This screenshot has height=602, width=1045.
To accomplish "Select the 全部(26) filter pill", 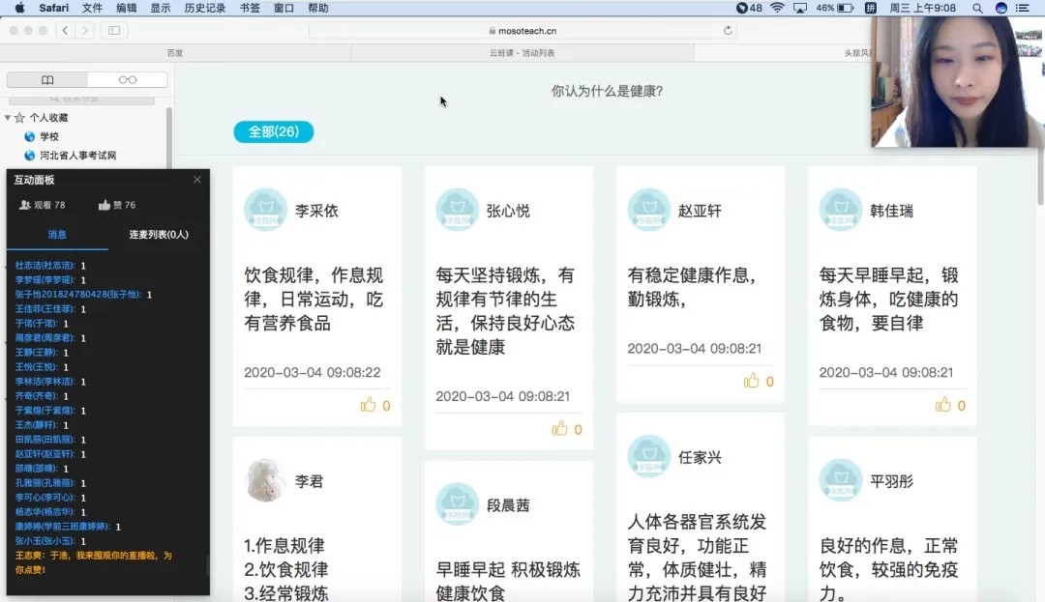I will pyautogui.click(x=273, y=131).
